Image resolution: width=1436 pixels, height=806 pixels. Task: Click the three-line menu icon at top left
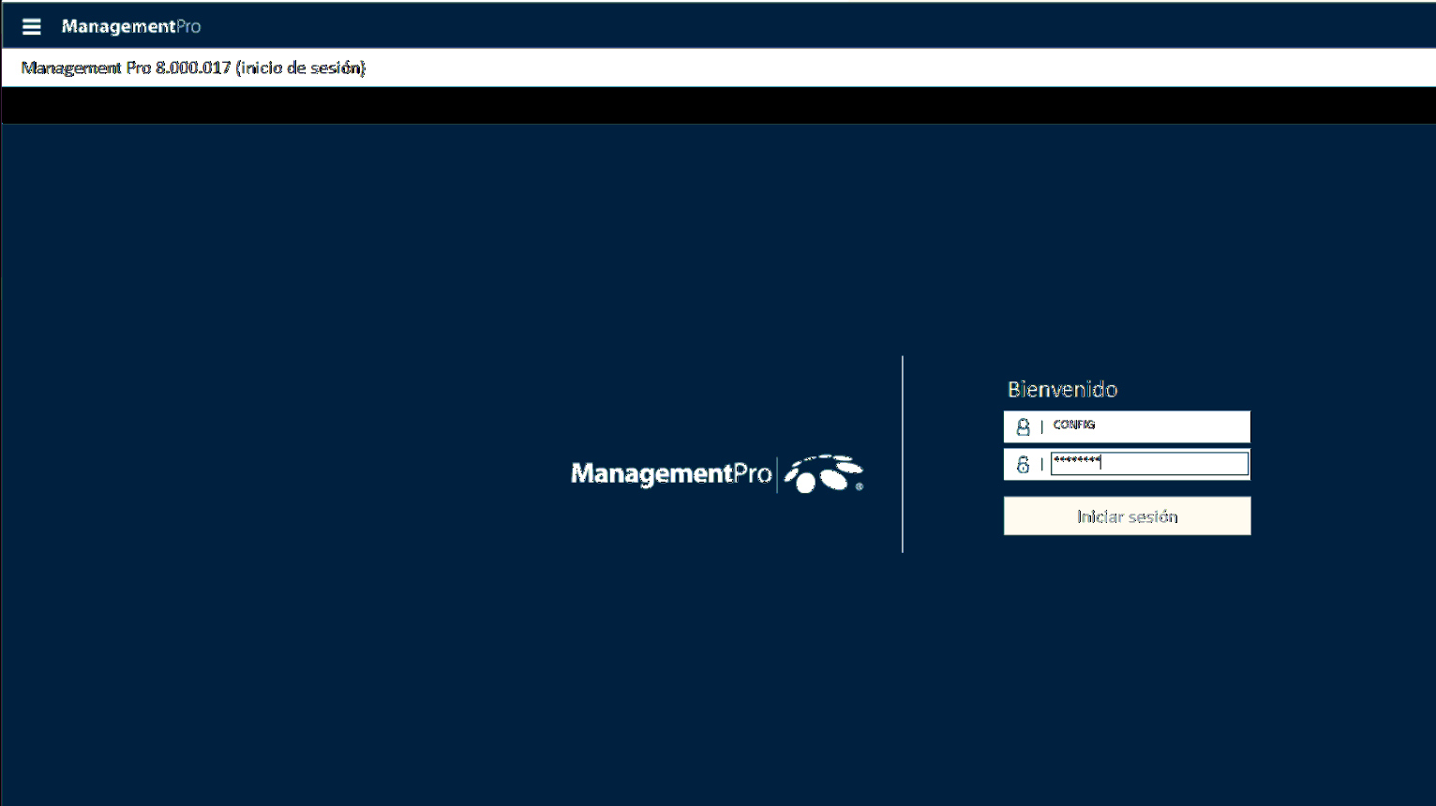31,25
